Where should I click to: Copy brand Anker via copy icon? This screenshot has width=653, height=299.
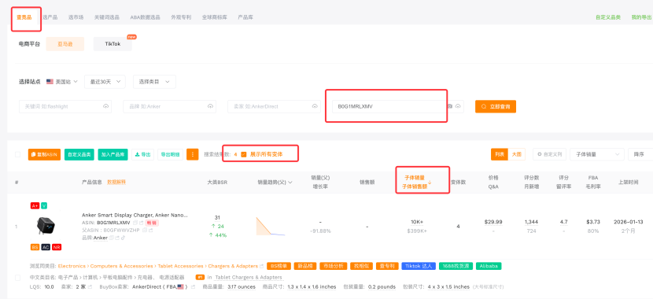point(112,238)
